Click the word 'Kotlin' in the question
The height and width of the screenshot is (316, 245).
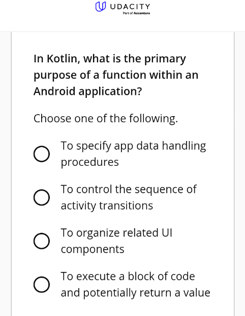pos(64,59)
